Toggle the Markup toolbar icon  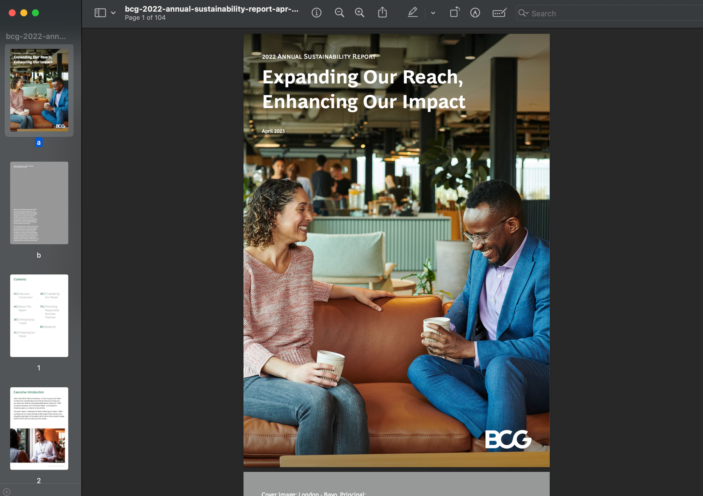pyautogui.click(x=475, y=13)
